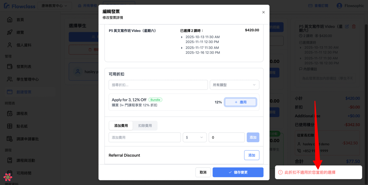
Task: Click the rocket icon for 總覽
Action: [9, 32]
